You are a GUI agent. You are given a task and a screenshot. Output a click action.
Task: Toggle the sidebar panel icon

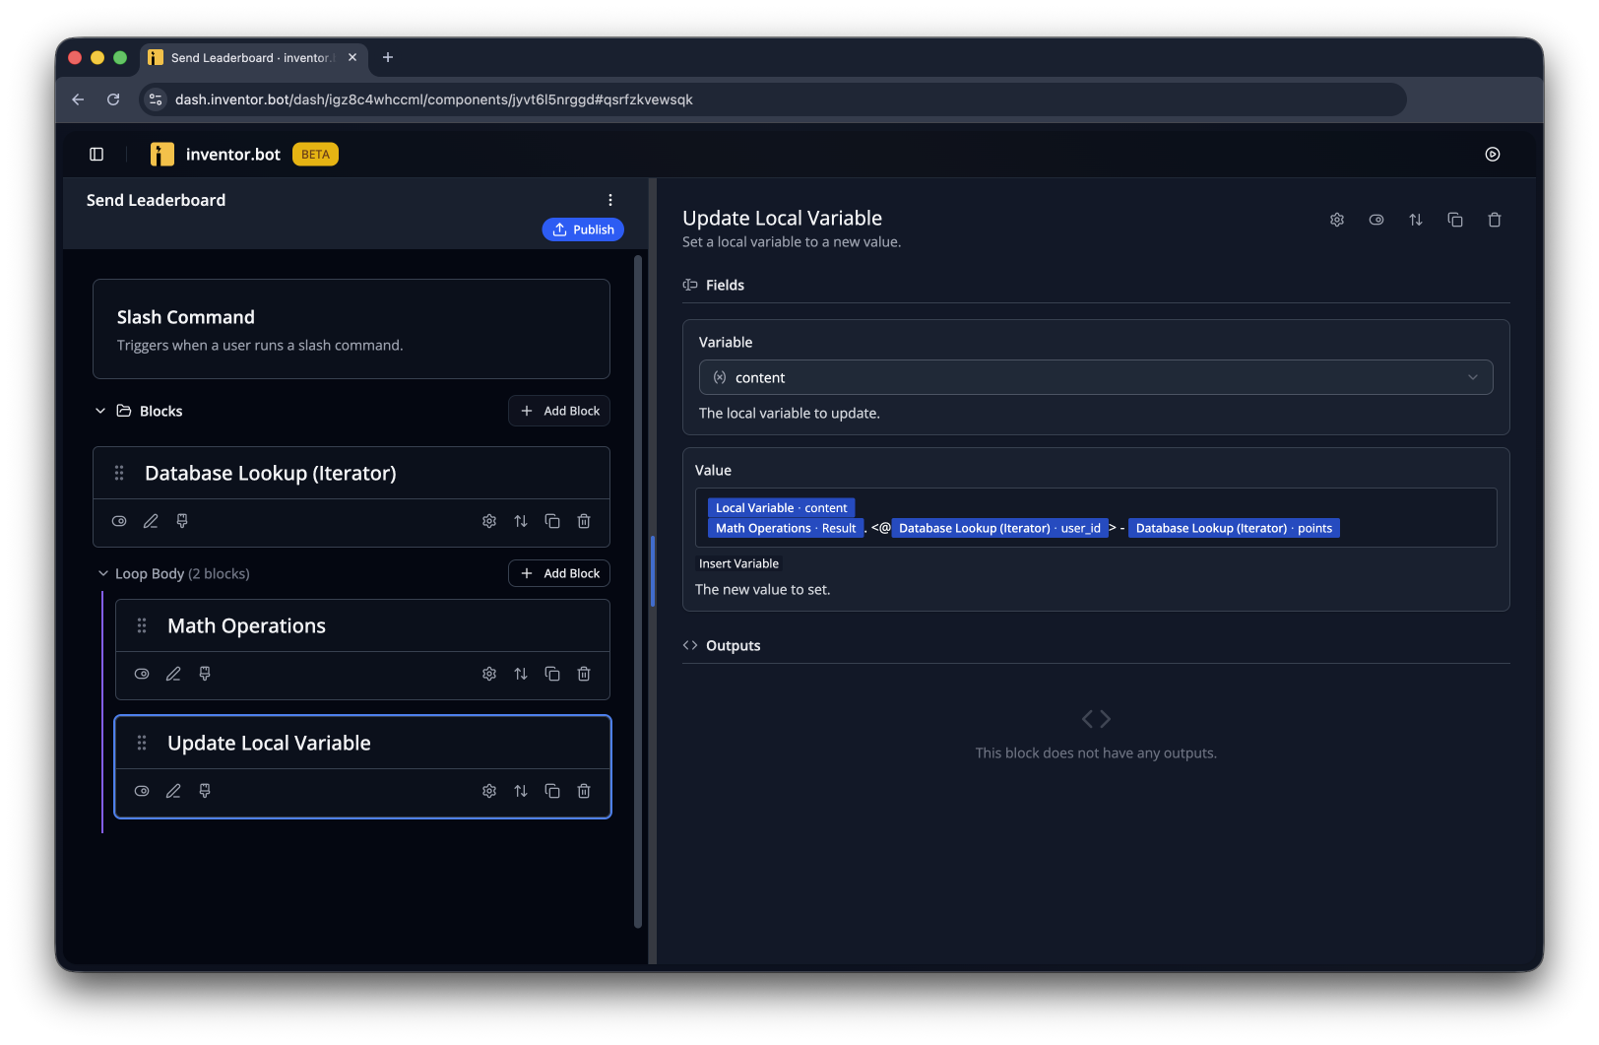96,154
